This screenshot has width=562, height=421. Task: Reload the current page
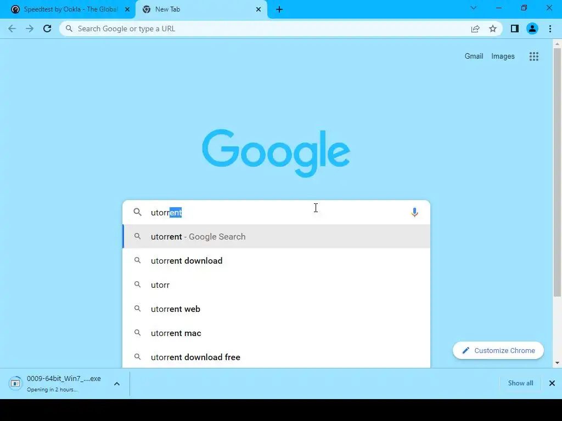(47, 29)
